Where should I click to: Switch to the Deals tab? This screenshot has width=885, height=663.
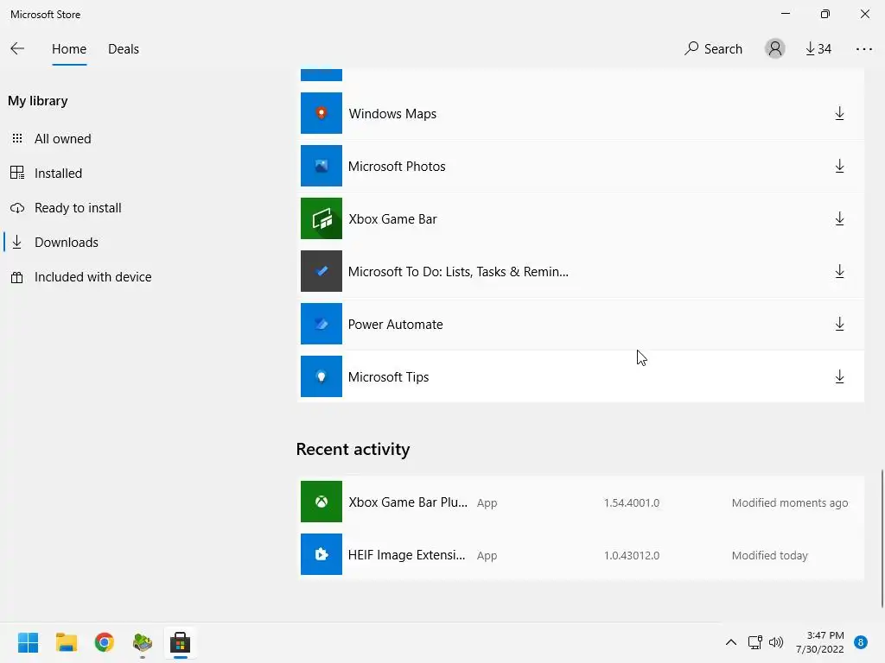[124, 49]
